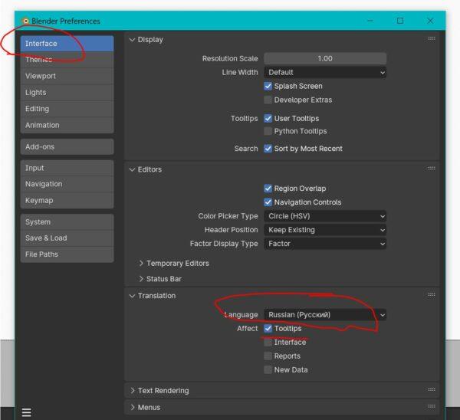Switch to the Editing tab
Screen dimensions: 460x420
click(67, 109)
